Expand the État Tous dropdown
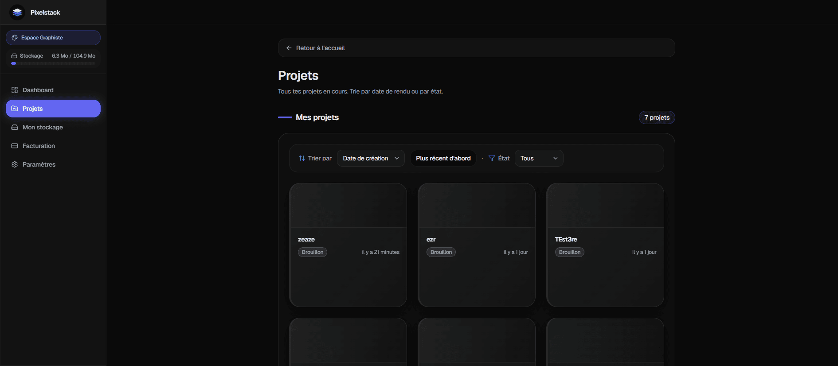 tap(539, 158)
